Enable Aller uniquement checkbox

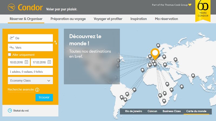pyautogui.click(x=9, y=54)
